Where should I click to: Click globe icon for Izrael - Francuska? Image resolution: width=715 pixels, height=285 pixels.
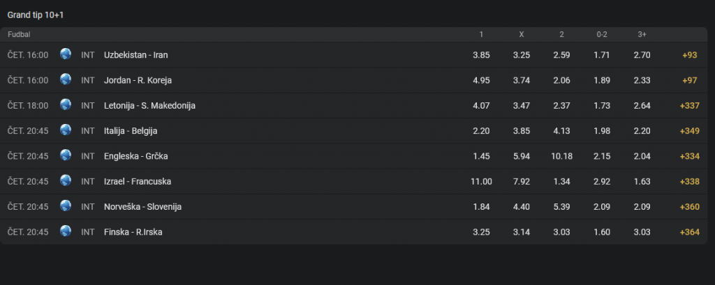[66, 180]
